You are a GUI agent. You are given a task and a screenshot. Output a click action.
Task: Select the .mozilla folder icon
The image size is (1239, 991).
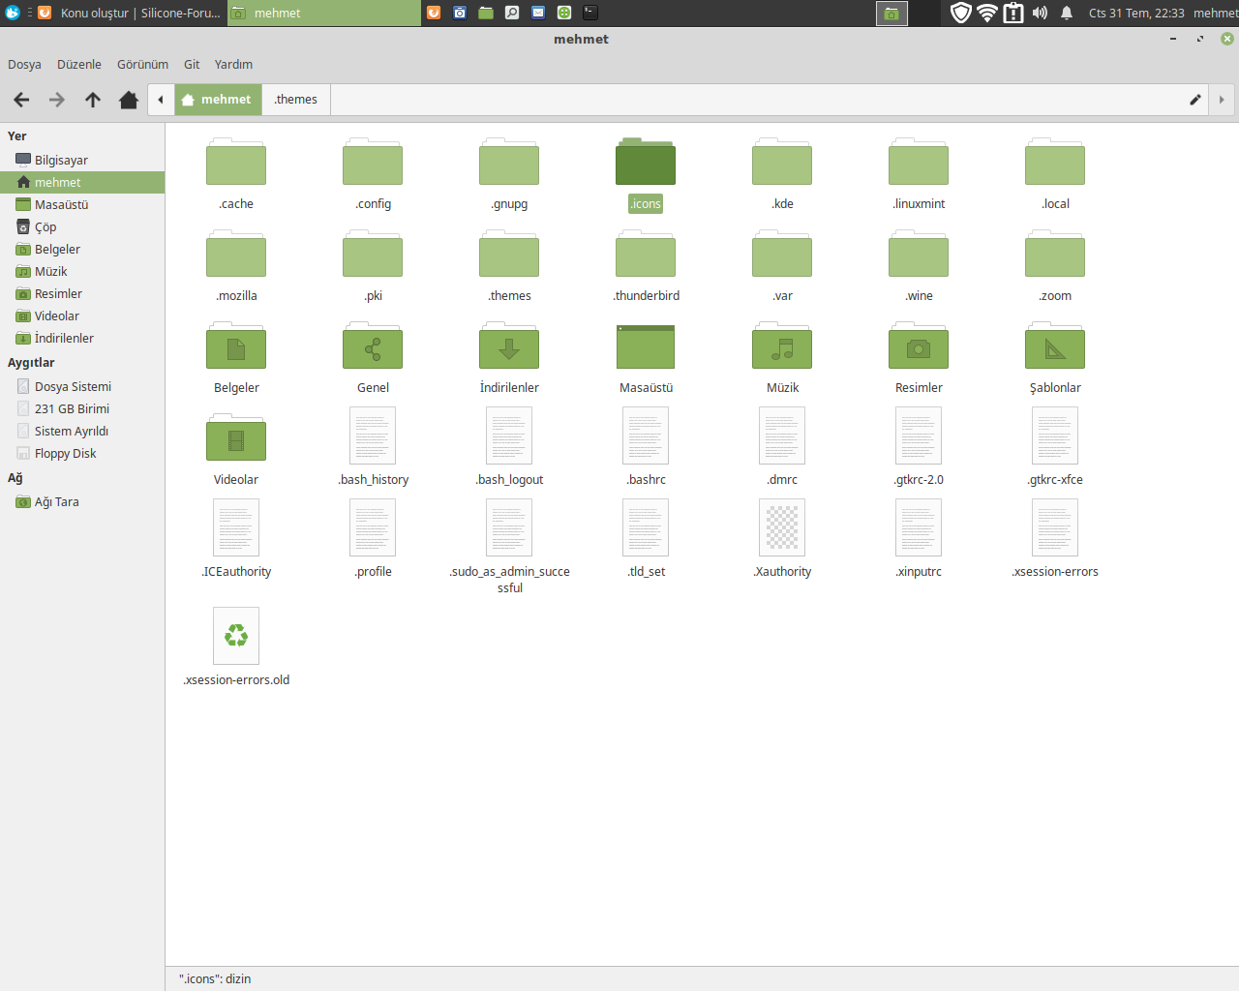(236, 254)
